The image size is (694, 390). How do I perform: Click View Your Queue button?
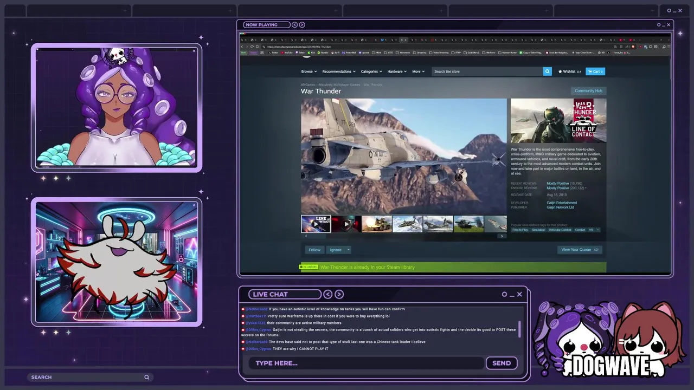point(580,250)
